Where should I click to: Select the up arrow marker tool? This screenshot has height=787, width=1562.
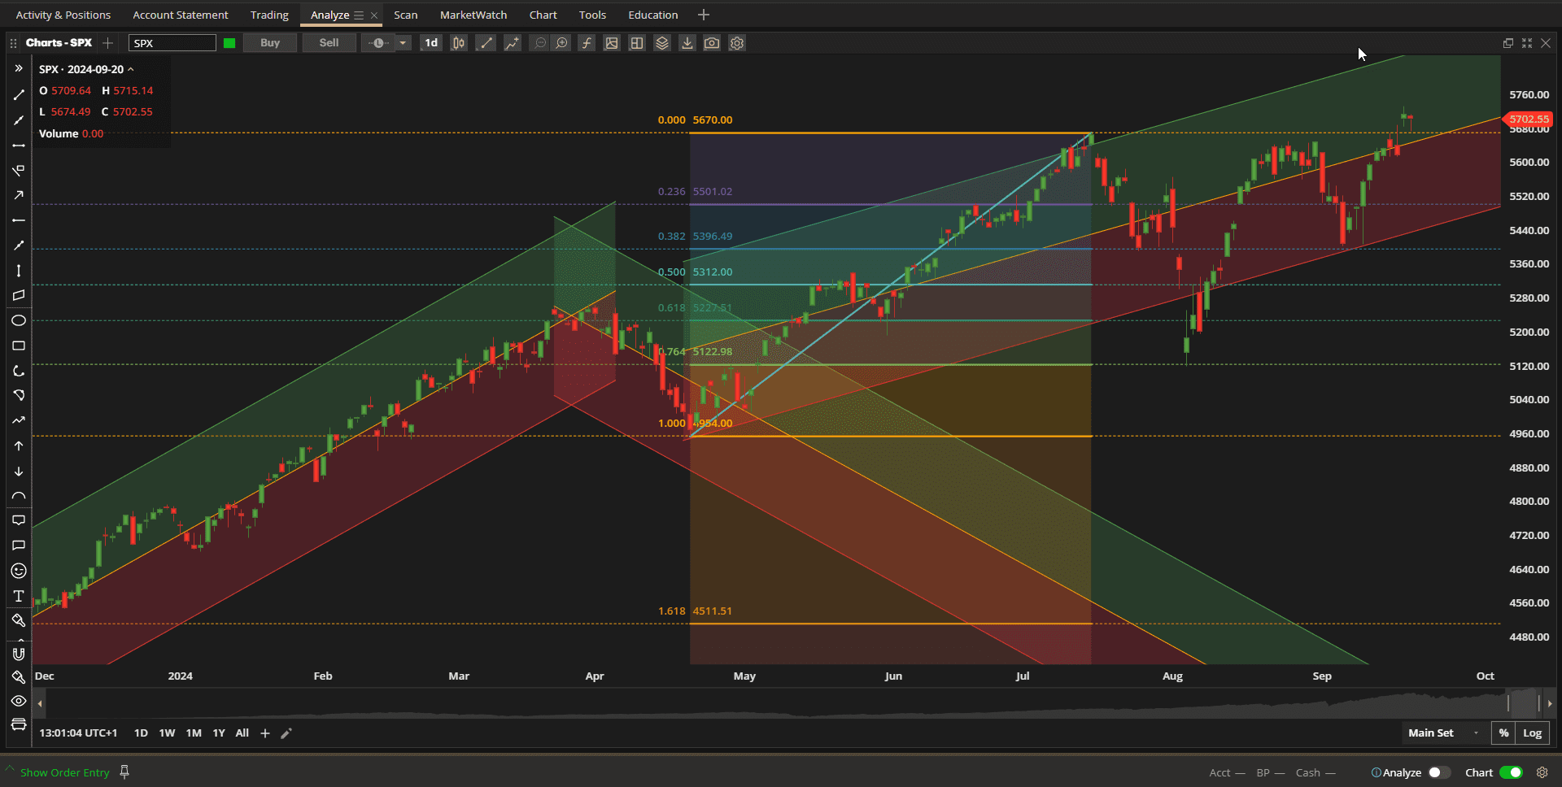(19, 446)
